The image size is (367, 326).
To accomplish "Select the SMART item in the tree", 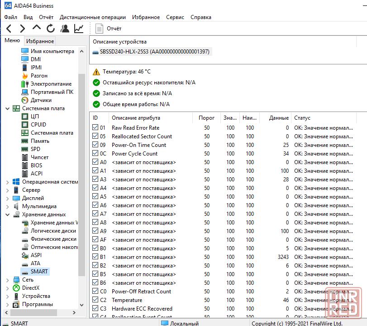I will point(39,272).
